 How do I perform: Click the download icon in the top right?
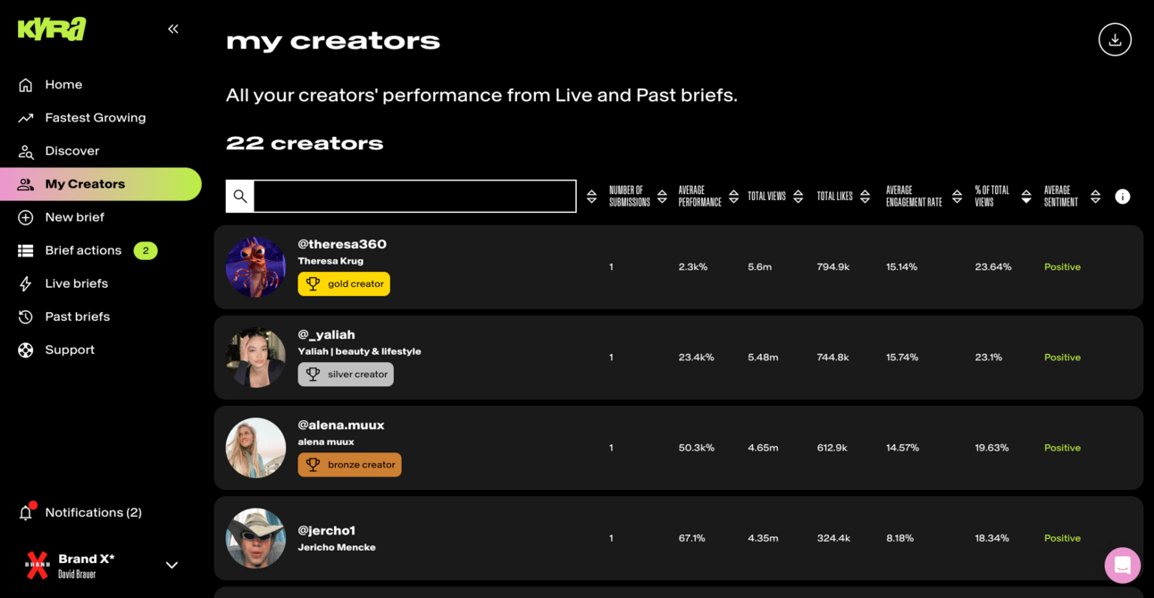1115,39
